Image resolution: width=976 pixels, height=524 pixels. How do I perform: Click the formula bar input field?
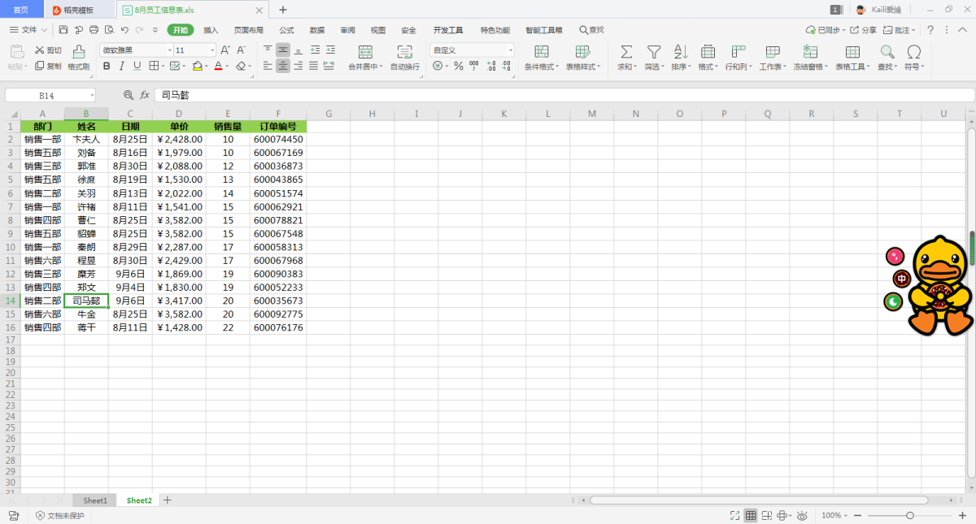(x=561, y=95)
